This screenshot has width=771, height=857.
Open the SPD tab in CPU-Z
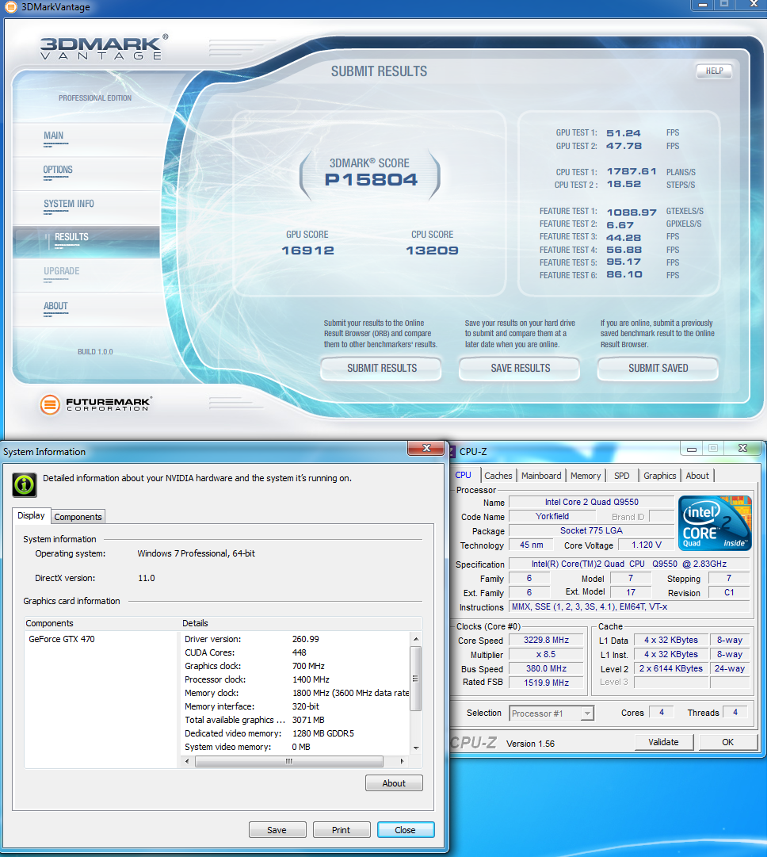622,476
